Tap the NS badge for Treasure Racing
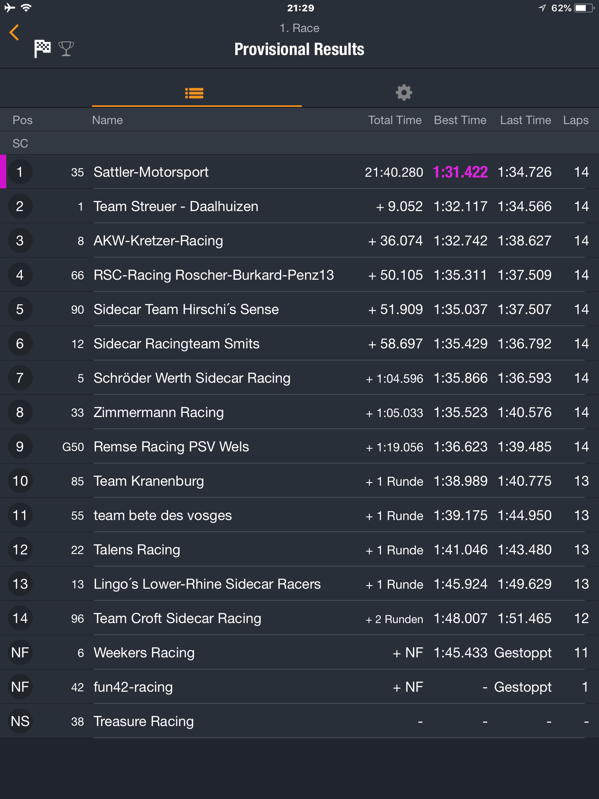Image resolution: width=599 pixels, height=799 pixels. pyautogui.click(x=20, y=721)
